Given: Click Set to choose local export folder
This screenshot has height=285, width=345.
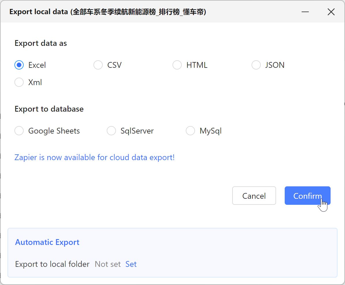Looking at the screenshot, I should 131,264.
